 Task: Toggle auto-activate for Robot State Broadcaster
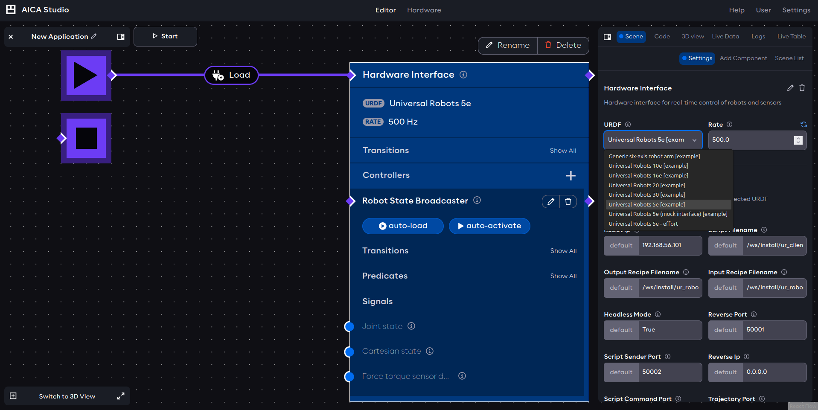[489, 226]
